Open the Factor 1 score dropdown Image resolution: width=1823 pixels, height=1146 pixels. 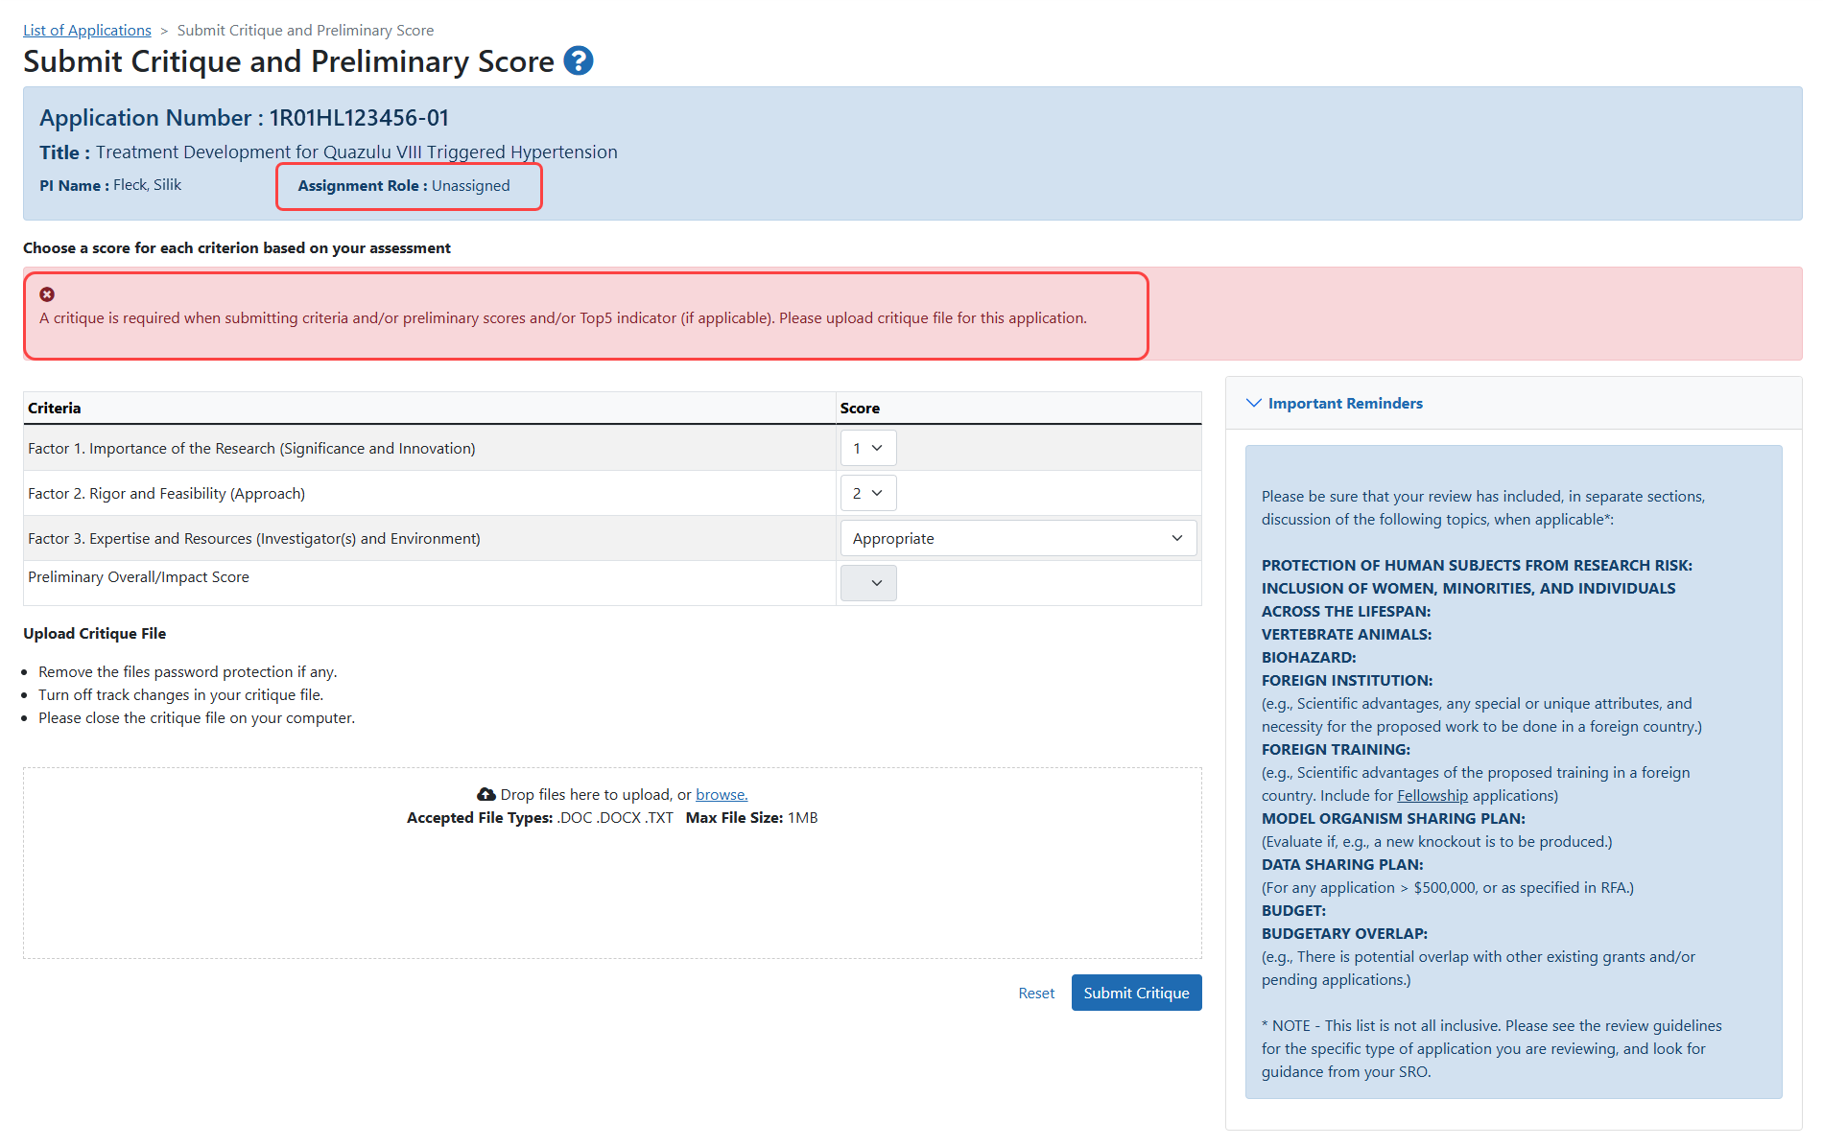tap(868, 448)
